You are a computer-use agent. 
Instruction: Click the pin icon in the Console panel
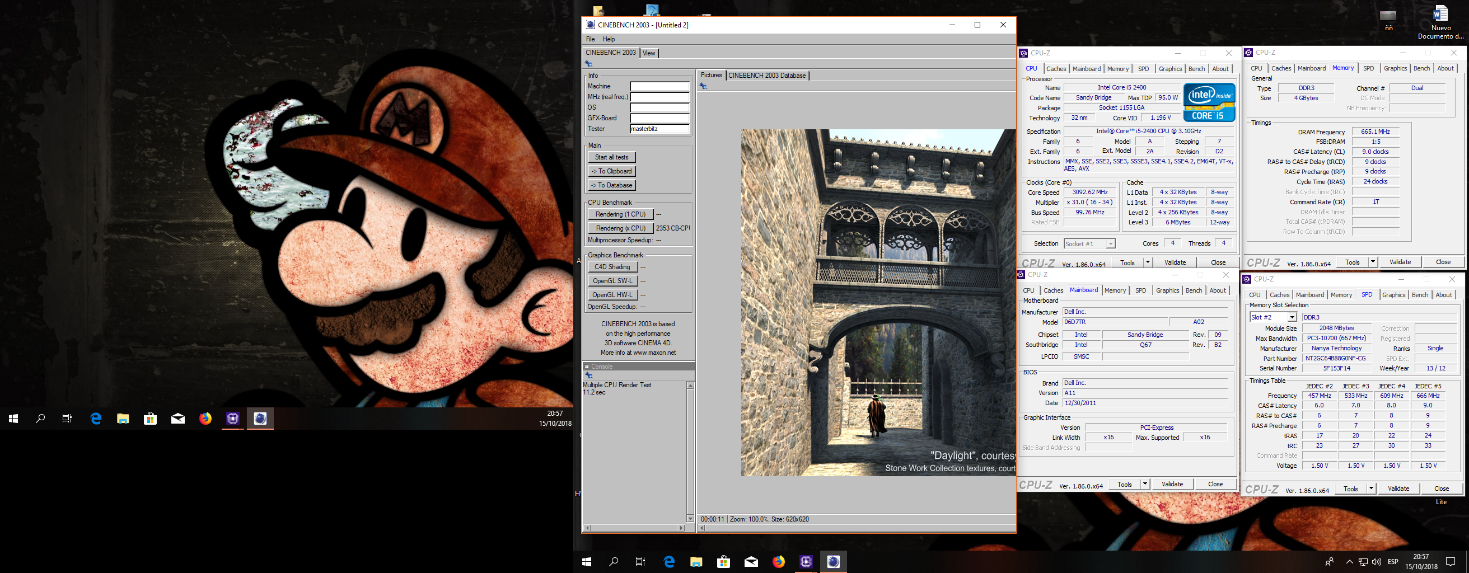point(588,375)
